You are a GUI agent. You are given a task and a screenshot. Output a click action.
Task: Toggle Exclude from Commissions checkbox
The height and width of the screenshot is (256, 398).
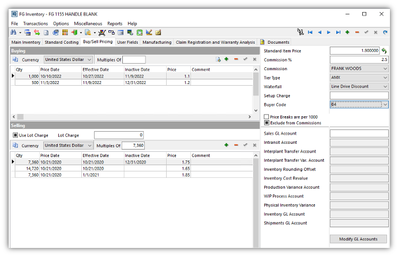click(266, 123)
